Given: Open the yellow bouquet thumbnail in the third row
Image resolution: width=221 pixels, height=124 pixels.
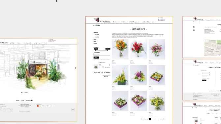Looking at the screenshot, I should click(x=157, y=101).
